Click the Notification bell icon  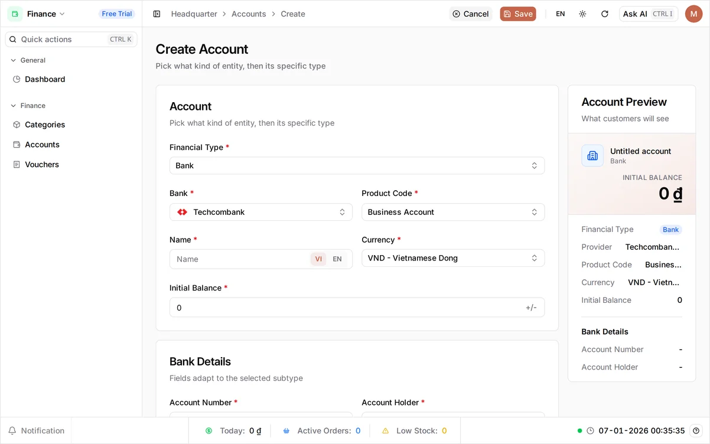(x=12, y=431)
